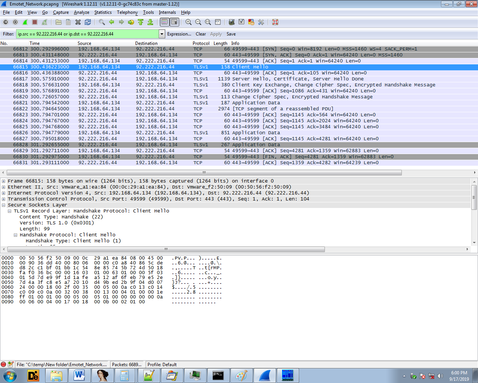
Task: Open help via the lifebuoy icon
Action: tap(275, 22)
